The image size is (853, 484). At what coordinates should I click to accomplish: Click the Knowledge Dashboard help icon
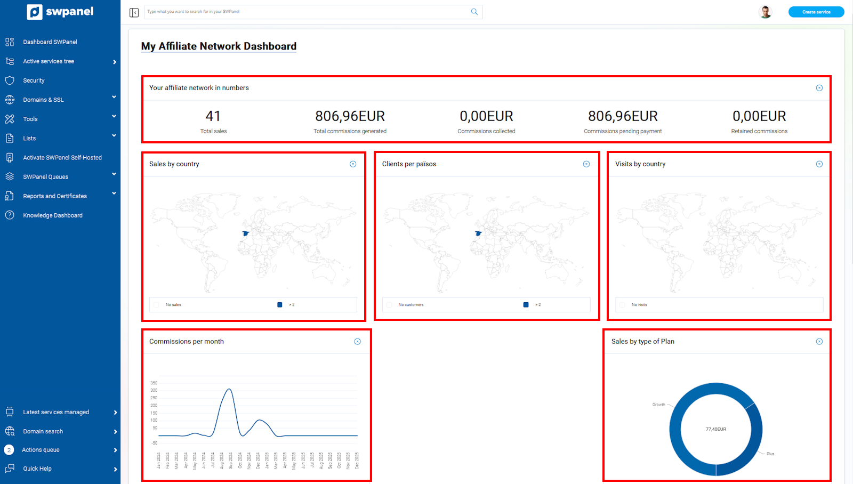[10, 215]
